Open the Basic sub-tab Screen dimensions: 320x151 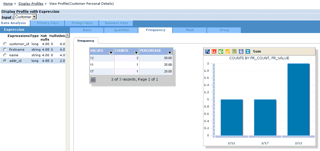pos(87,30)
